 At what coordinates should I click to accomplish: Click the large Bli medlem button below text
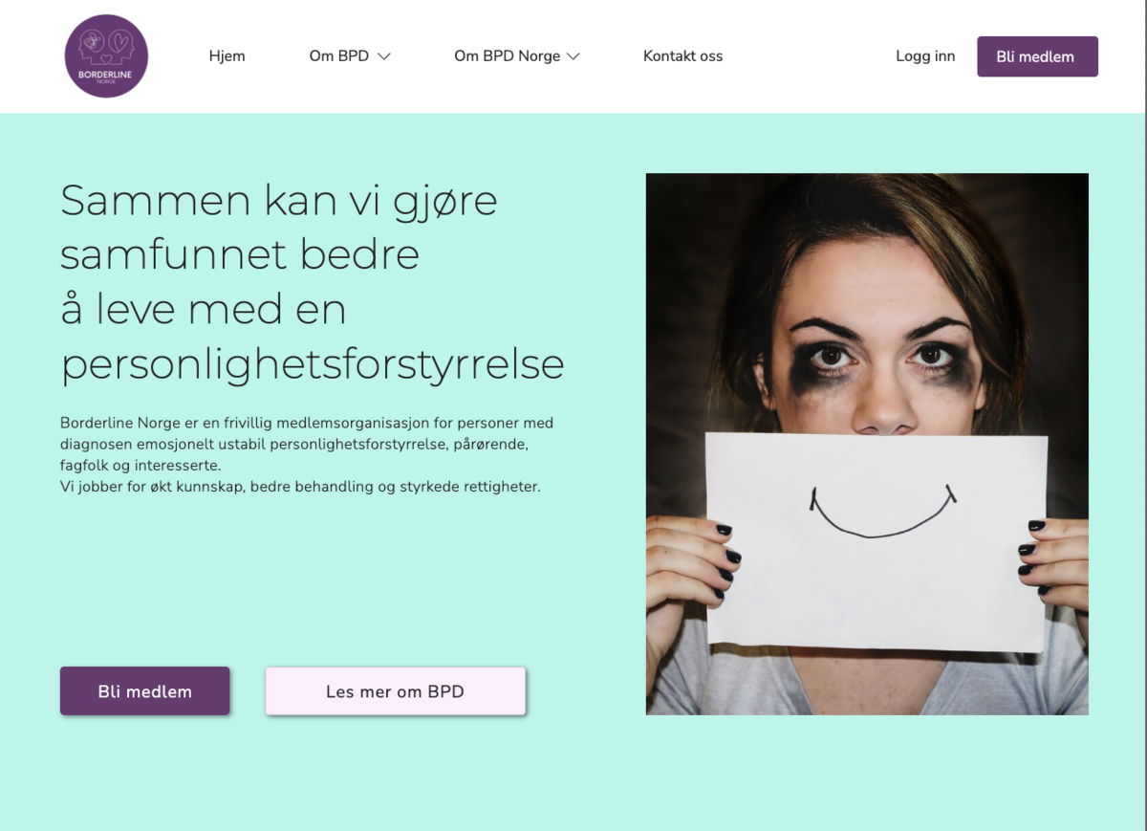coord(144,690)
